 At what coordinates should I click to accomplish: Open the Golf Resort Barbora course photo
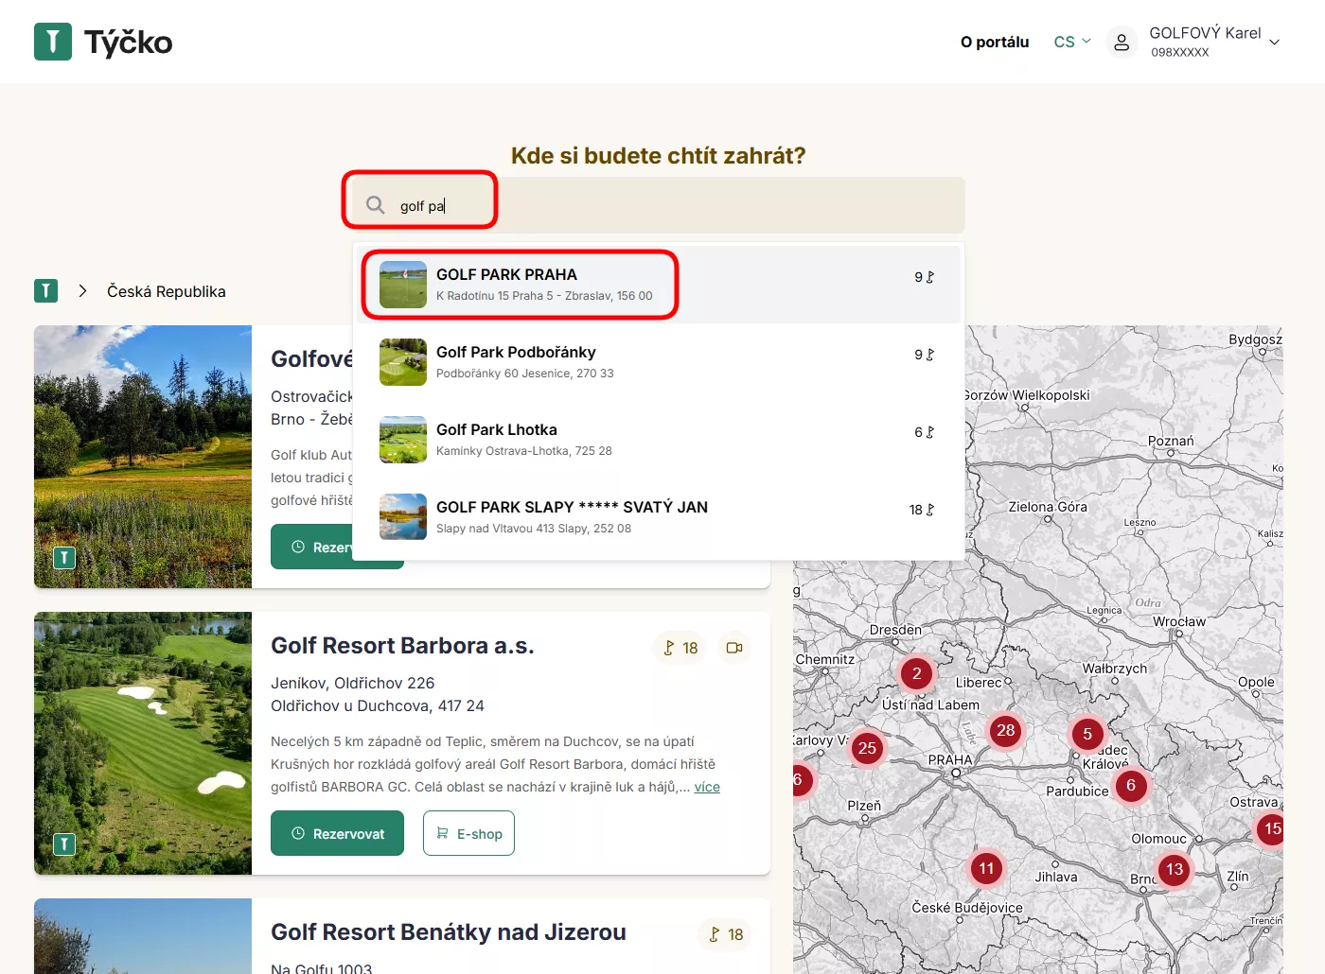click(143, 743)
